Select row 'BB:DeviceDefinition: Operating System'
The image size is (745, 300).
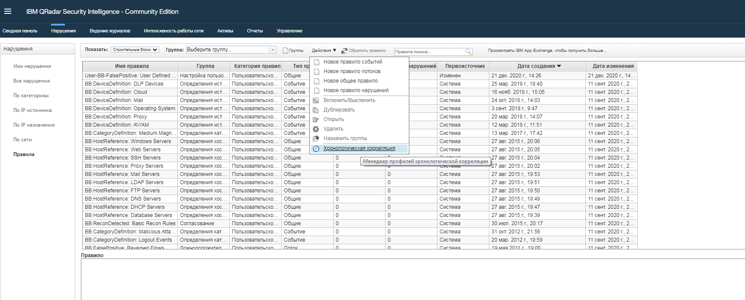360,109
